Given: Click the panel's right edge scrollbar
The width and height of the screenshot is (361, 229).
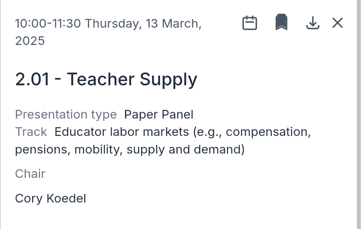Looking at the screenshot, I should point(359,114).
